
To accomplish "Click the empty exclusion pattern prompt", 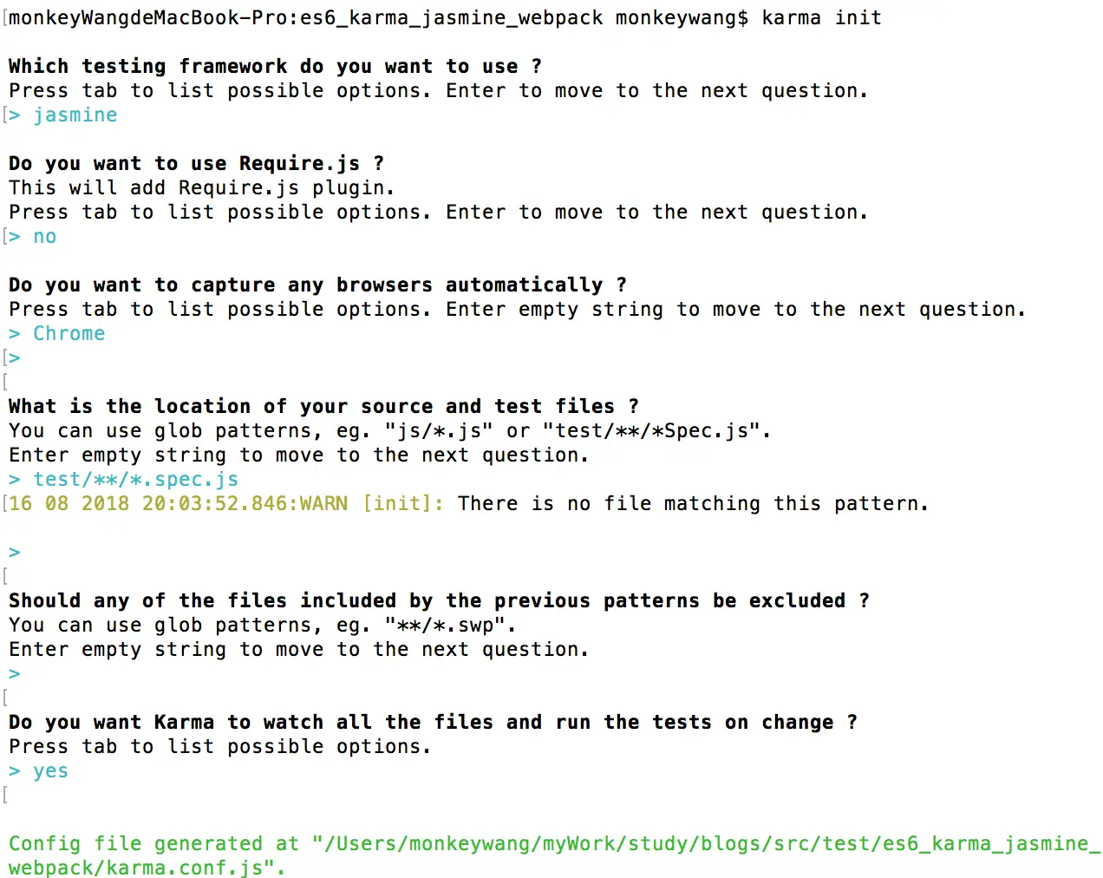I will coord(15,674).
